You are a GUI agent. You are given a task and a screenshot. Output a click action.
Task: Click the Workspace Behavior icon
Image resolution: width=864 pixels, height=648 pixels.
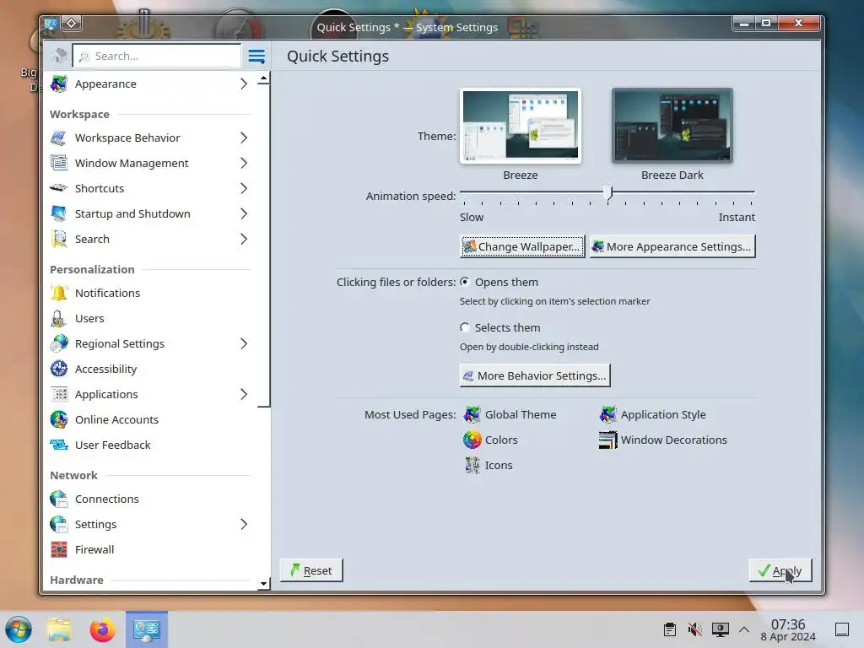point(59,138)
